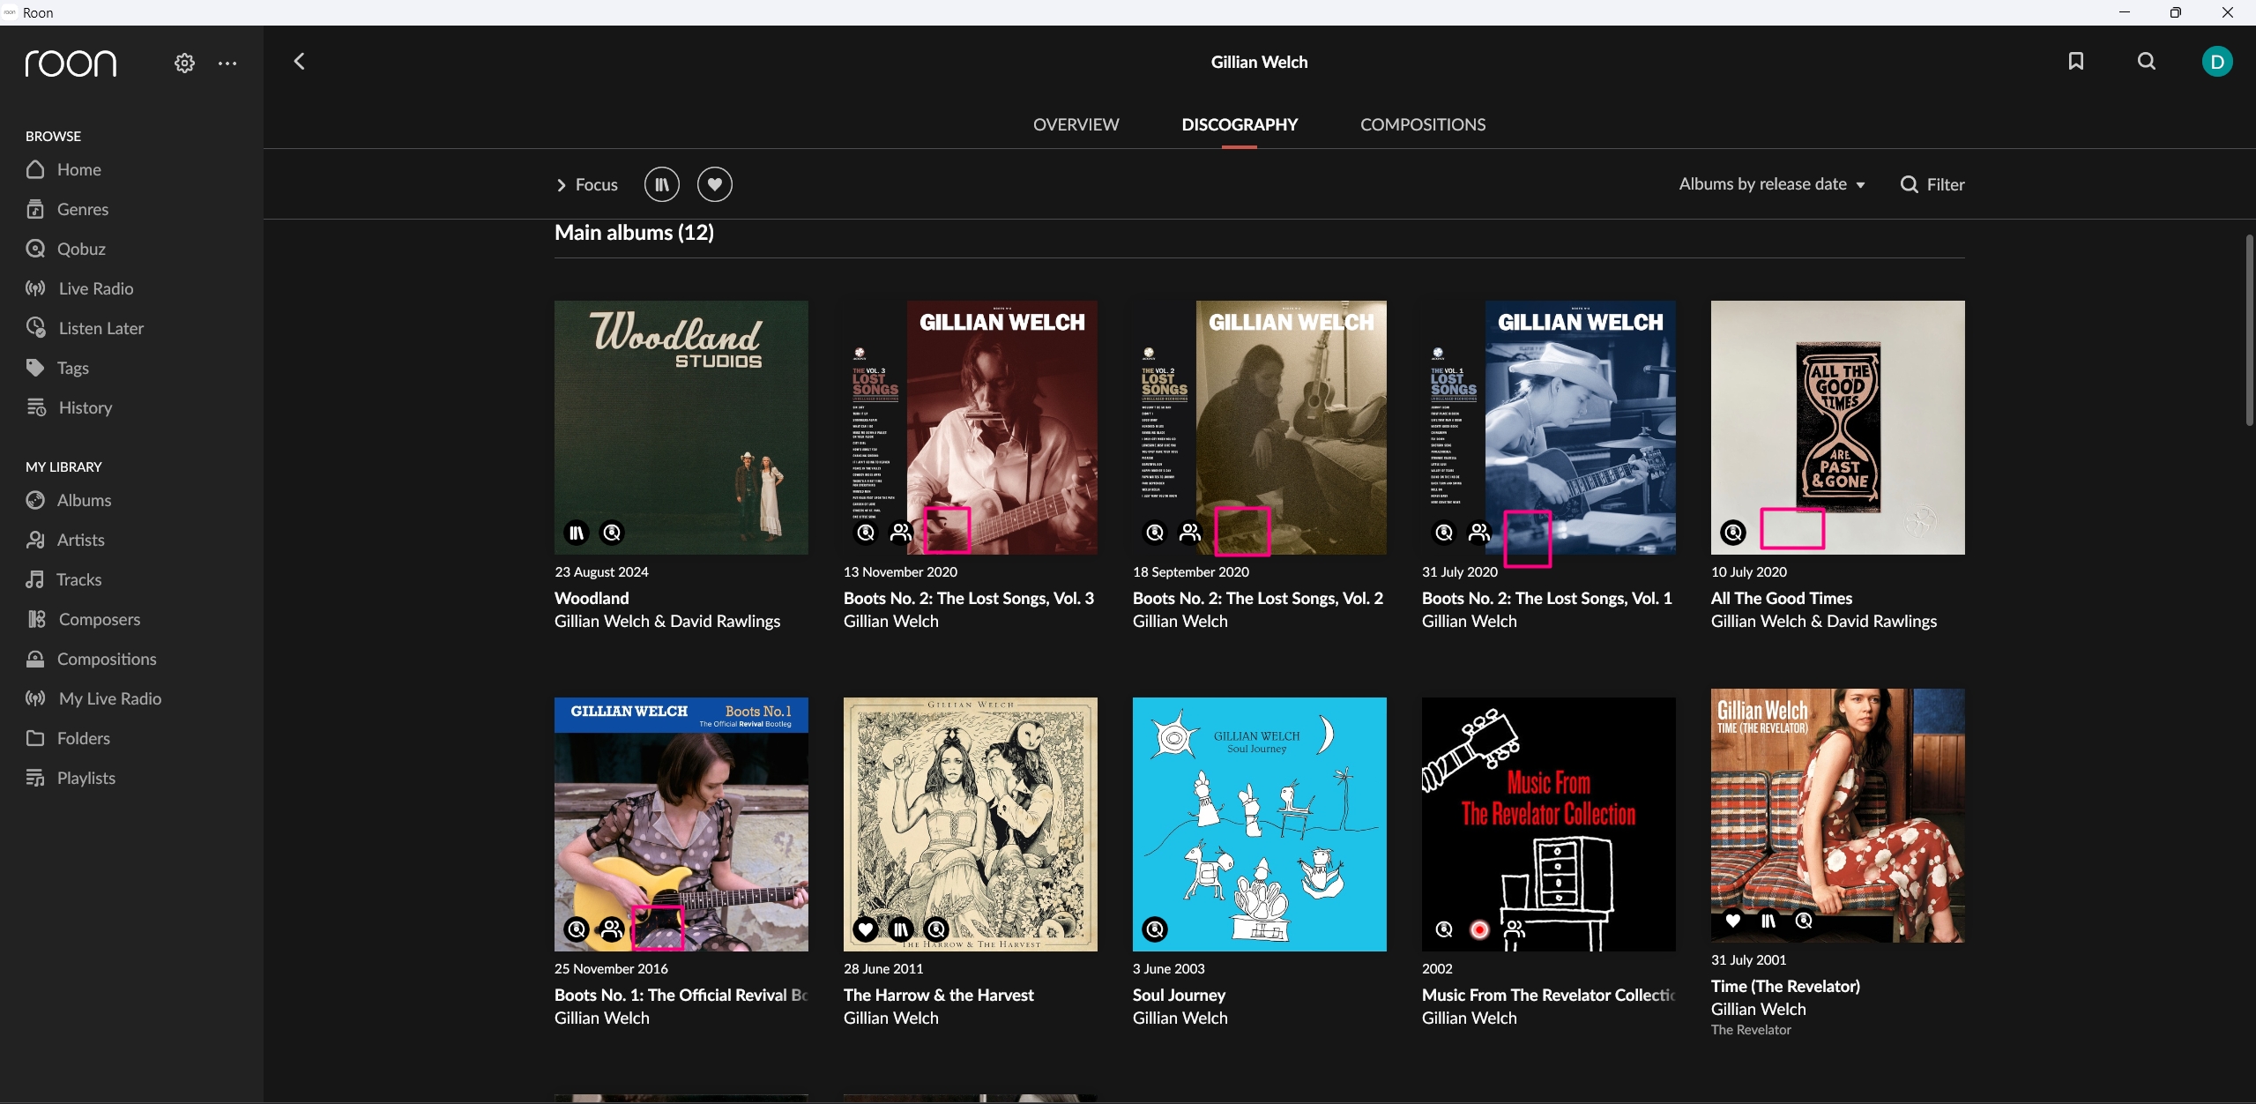
Task: Open the D profile avatar
Action: [2217, 62]
